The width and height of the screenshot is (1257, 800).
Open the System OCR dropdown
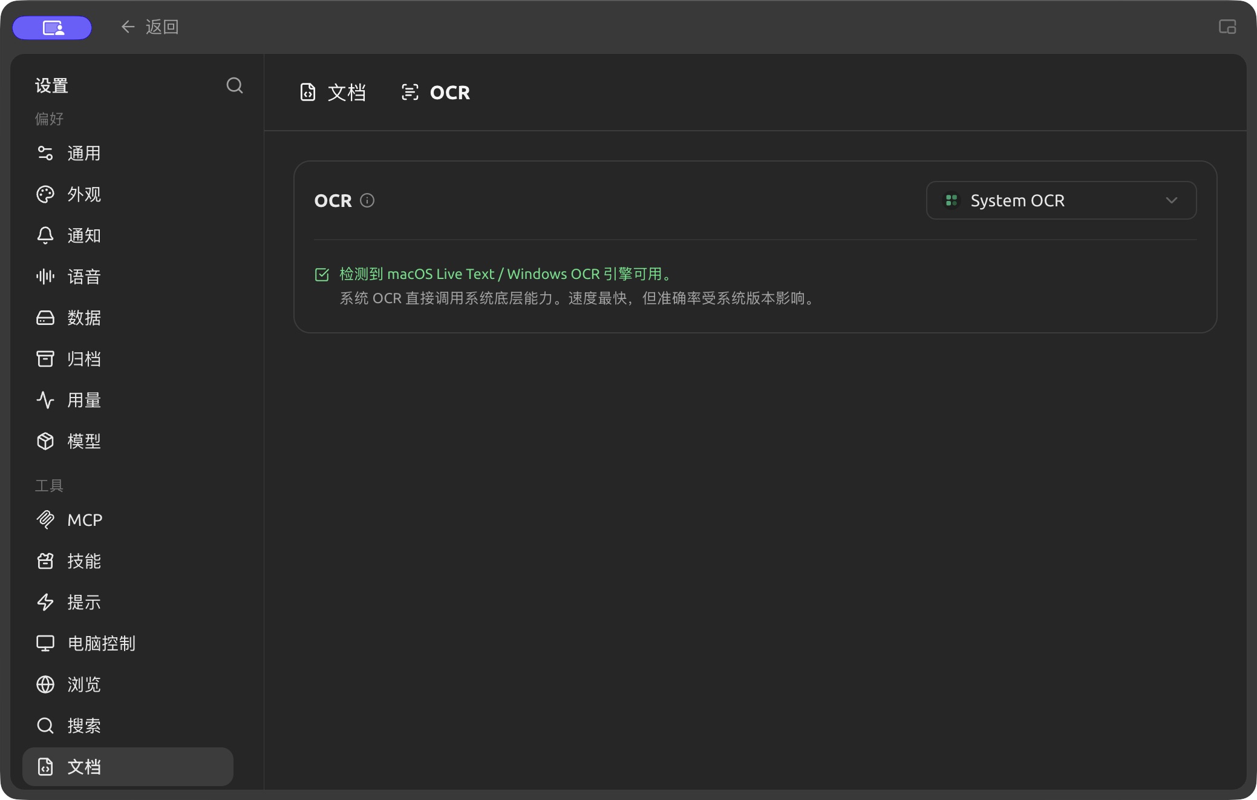1061,200
